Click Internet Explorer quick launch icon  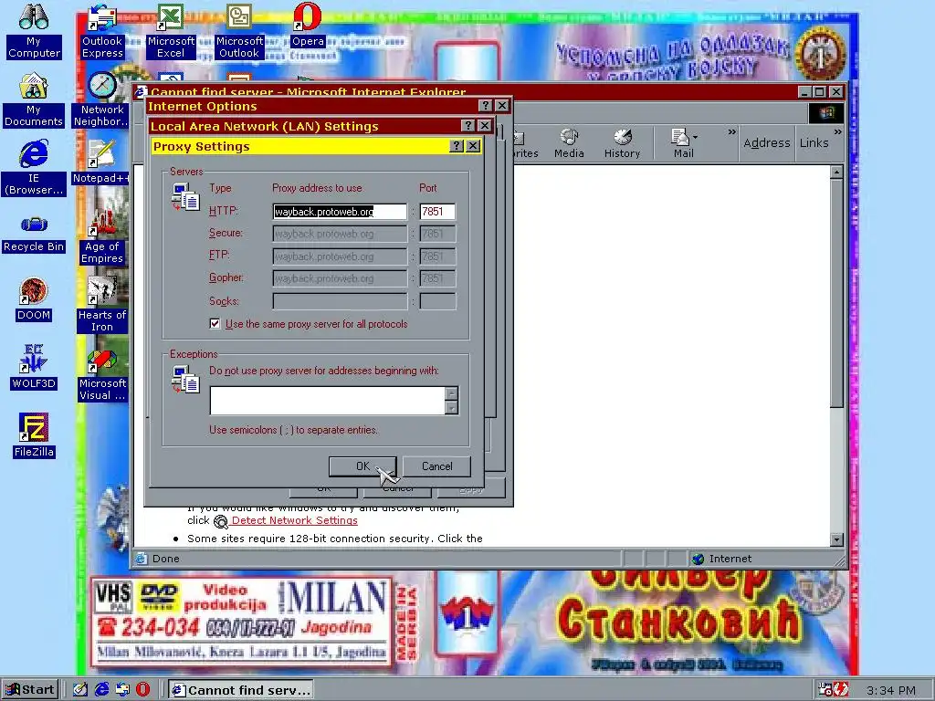[102, 690]
